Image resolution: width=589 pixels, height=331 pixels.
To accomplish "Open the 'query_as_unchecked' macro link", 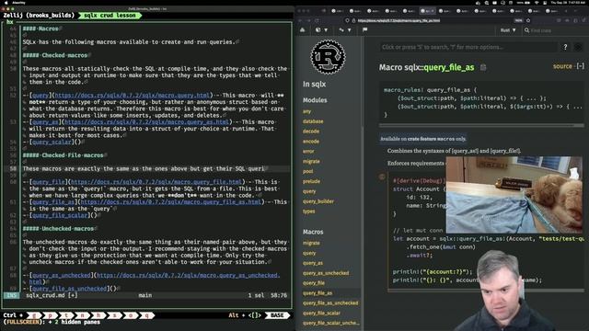I will (326, 273).
